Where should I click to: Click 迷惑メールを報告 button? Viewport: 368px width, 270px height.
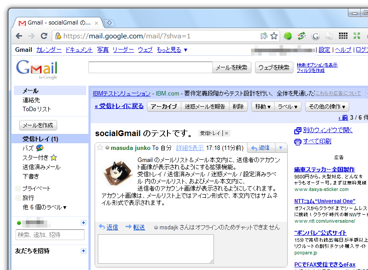[205, 107]
